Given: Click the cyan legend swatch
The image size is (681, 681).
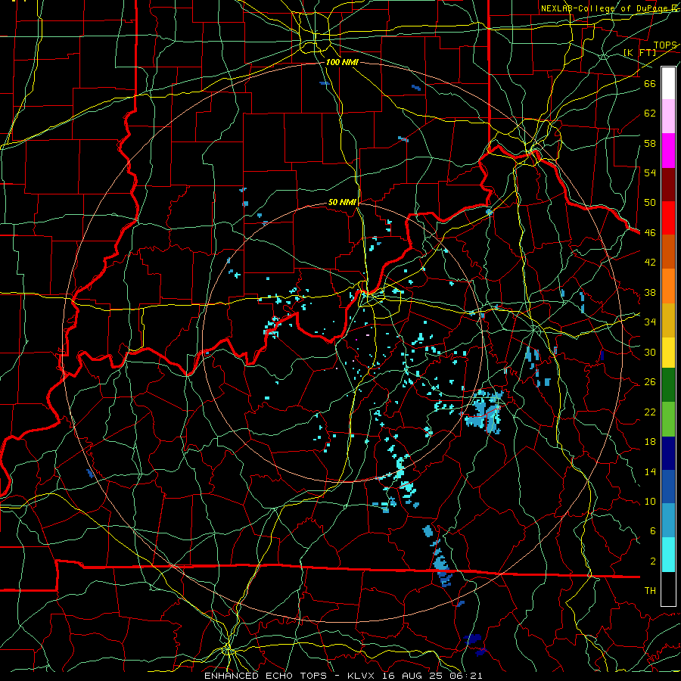Looking at the screenshot, I should tap(668, 555).
